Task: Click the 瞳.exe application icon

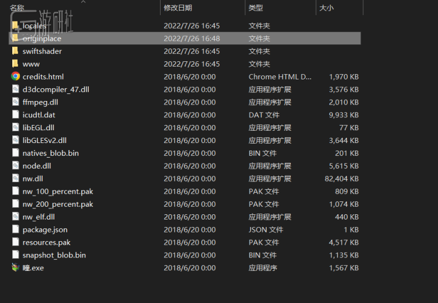Action: tap(15, 268)
